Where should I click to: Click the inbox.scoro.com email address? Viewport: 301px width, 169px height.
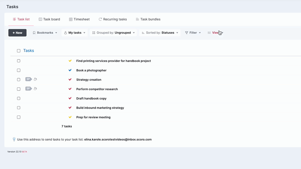coord(118,140)
